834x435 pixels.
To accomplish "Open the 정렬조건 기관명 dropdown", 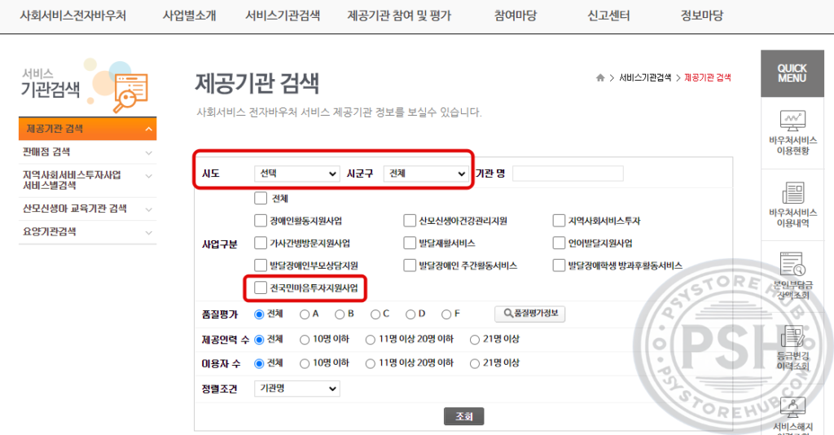I will pos(296,389).
